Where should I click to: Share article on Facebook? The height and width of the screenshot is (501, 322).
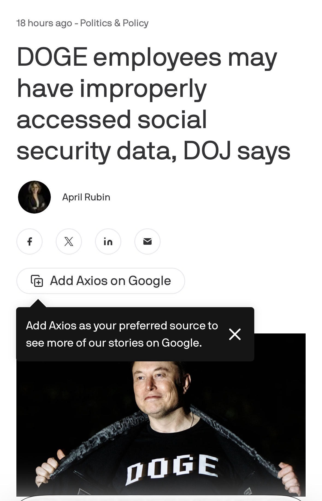point(29,241)
